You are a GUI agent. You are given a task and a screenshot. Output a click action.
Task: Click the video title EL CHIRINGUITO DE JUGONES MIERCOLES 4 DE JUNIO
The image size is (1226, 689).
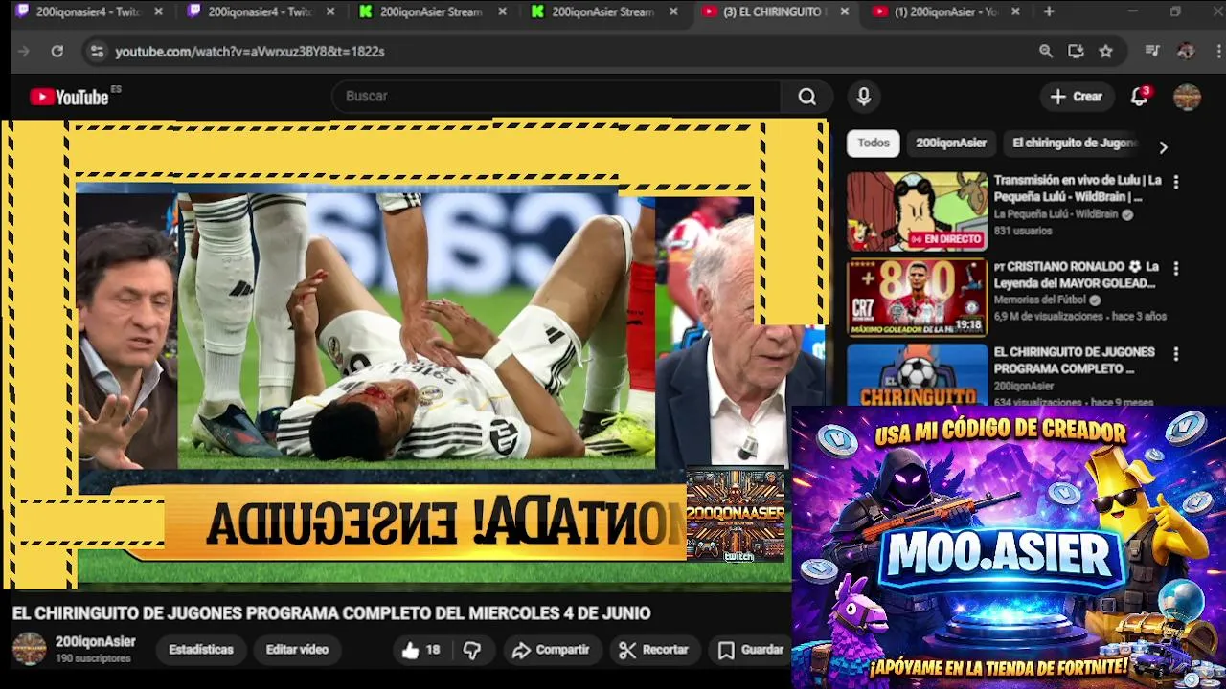331,613
